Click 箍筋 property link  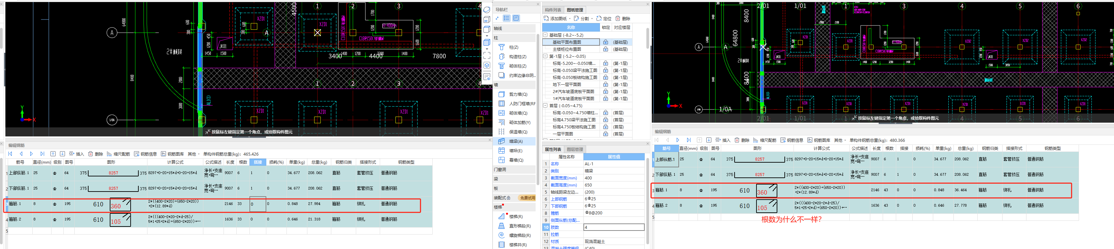[x=554, y=213]
